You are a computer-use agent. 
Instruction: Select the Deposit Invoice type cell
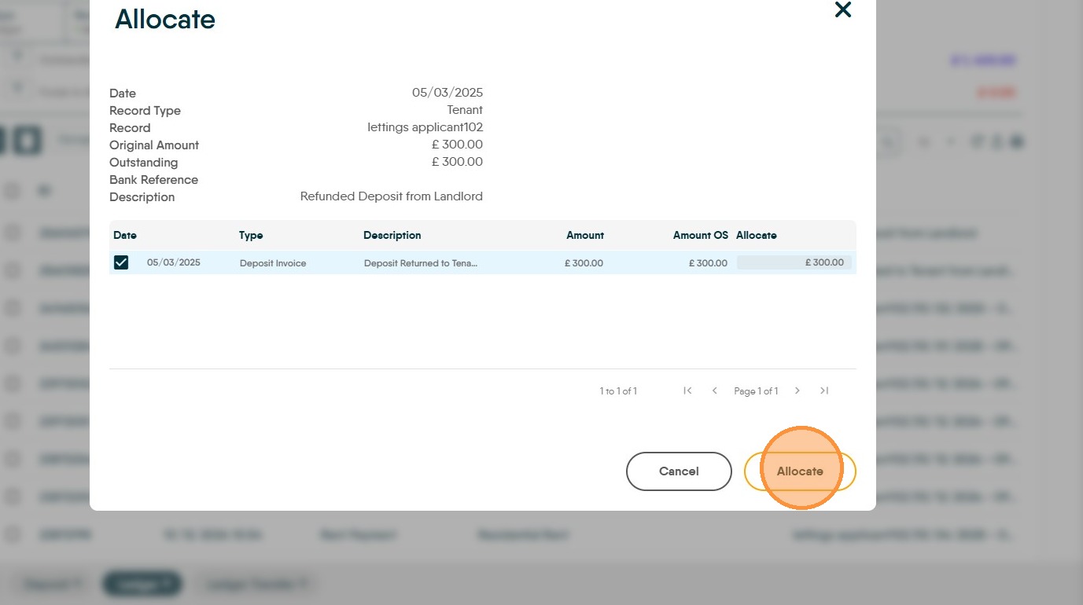pos(273,263)
